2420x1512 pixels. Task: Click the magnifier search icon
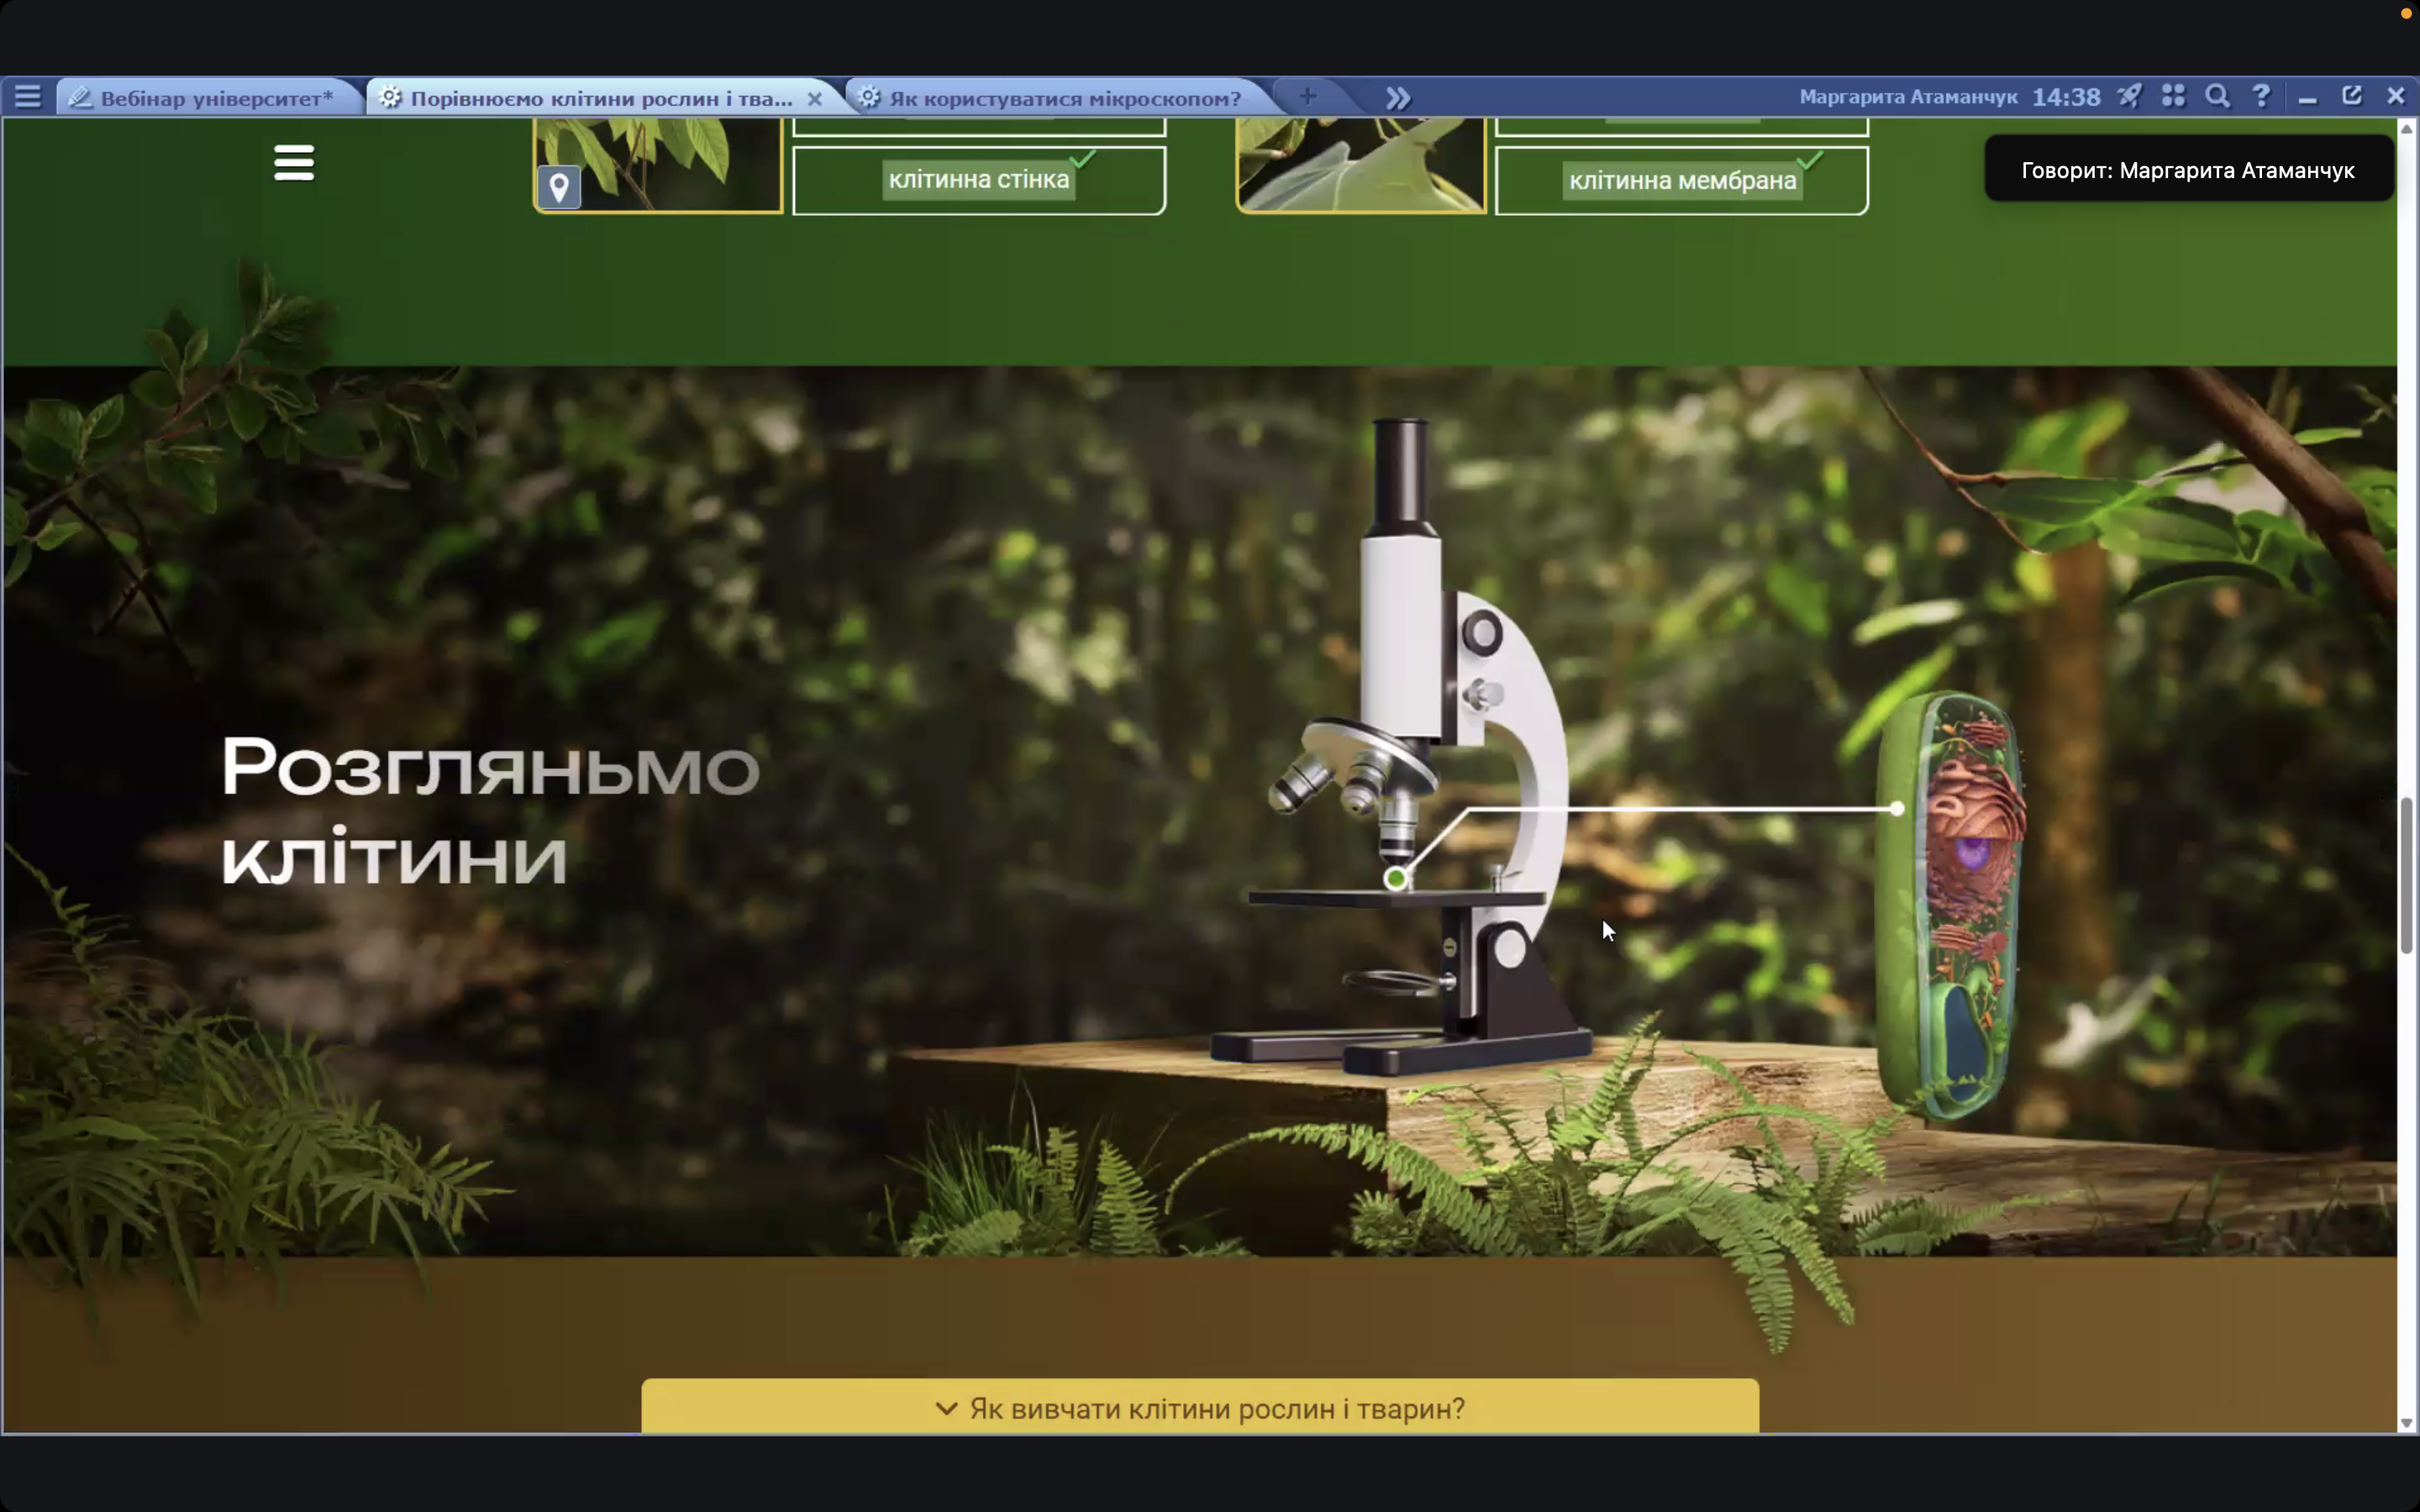coord(2217,96)
